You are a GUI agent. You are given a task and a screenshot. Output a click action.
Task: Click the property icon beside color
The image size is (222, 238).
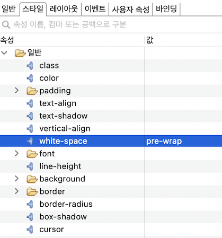pyautogui.click(x=30, y=78)
